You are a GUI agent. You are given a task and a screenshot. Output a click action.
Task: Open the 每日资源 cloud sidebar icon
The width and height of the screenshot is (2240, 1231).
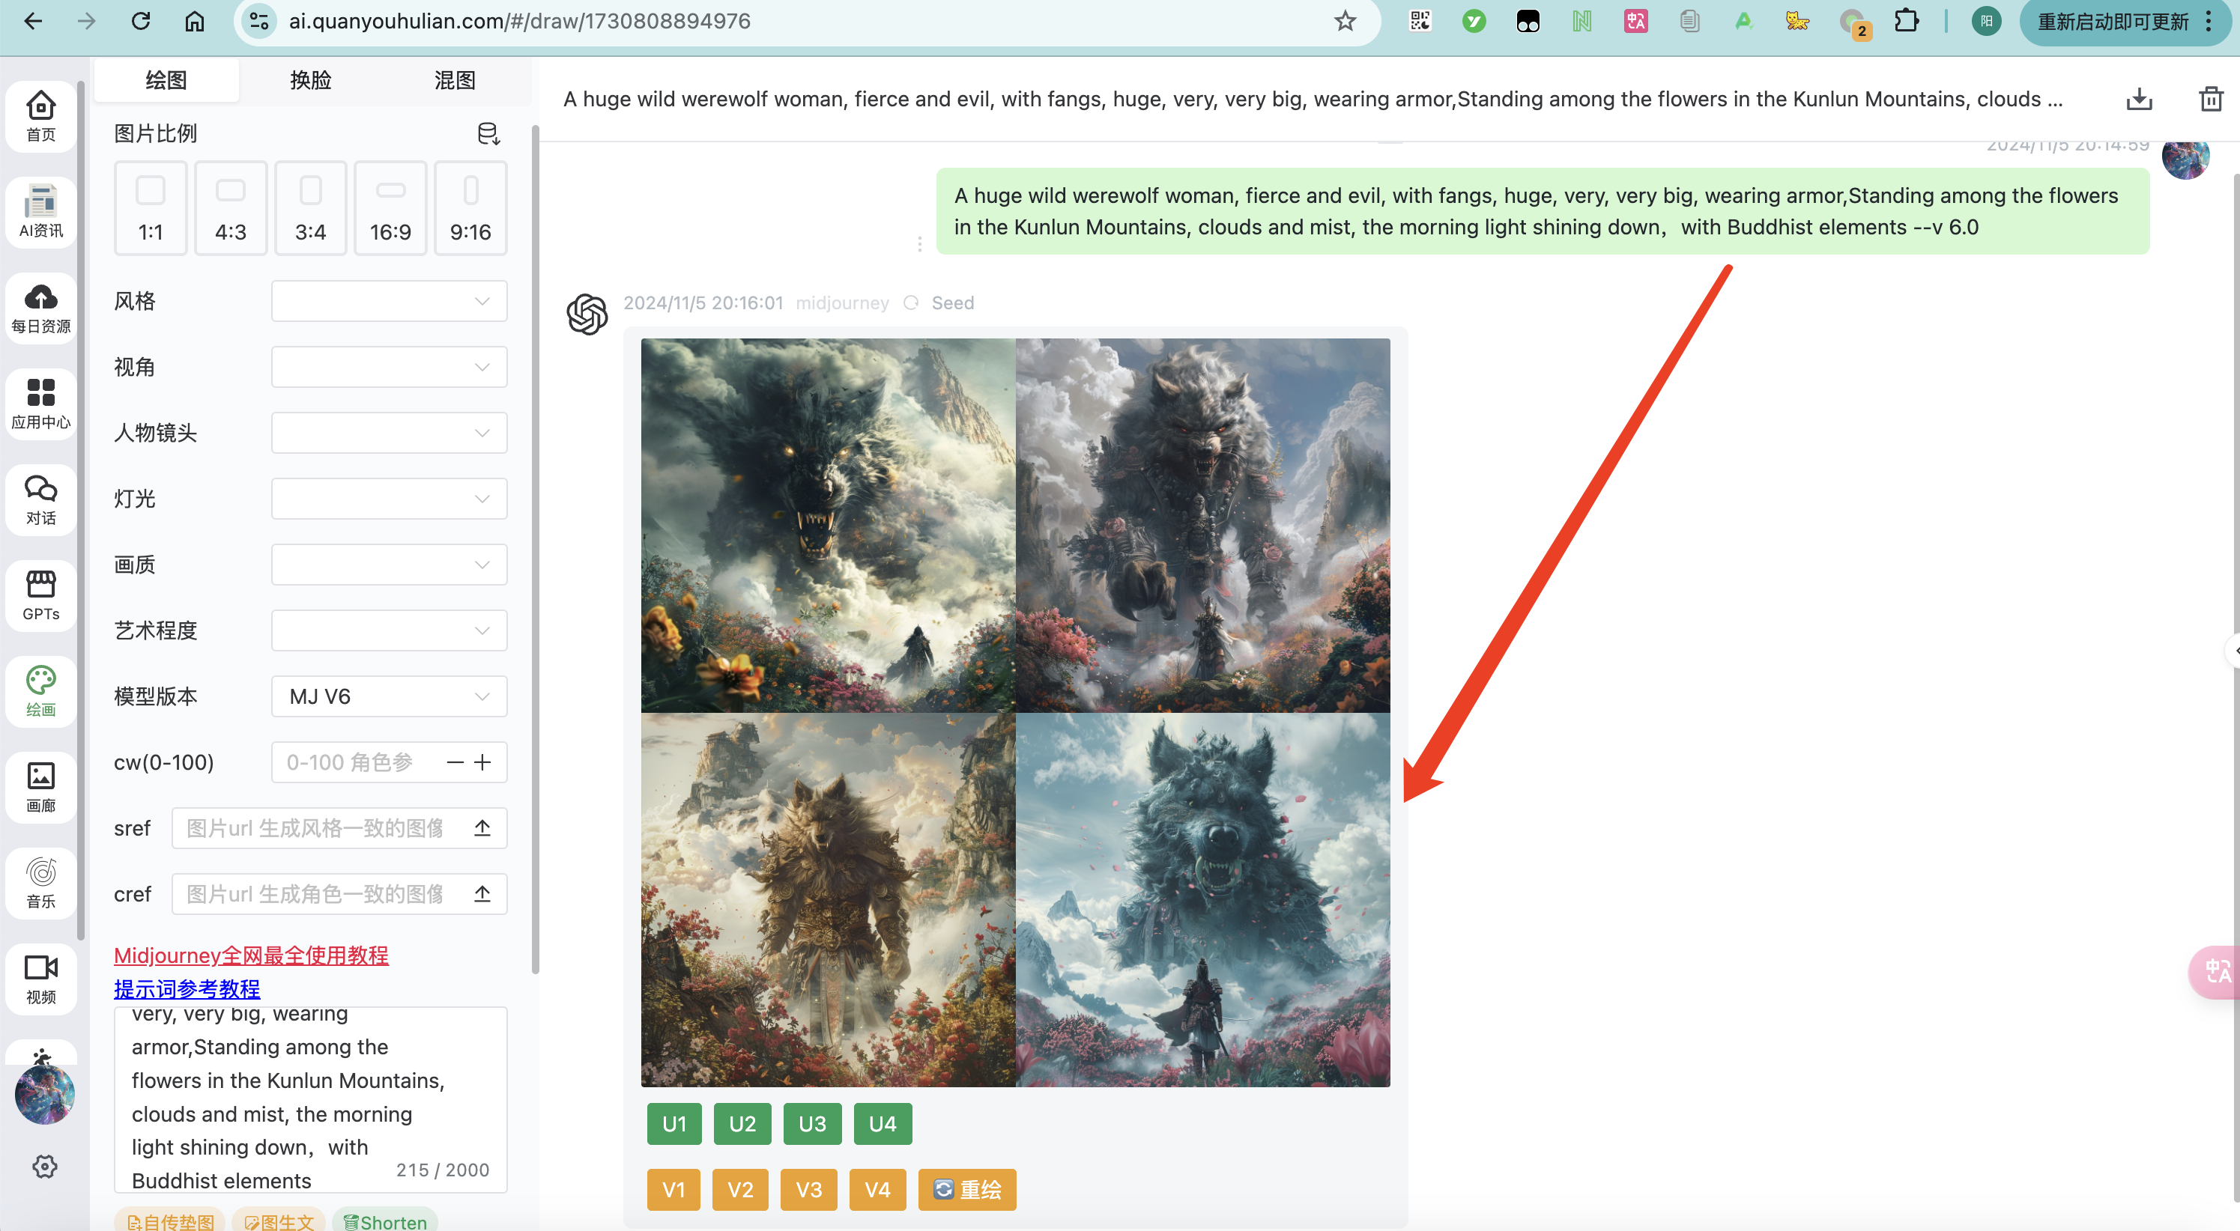point(41,308)
